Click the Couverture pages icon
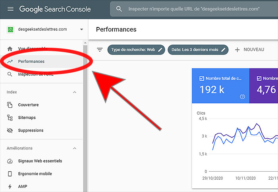 [10, 105]
